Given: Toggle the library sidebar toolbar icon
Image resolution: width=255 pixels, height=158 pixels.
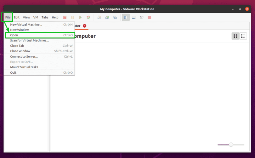Looking at the screenshot, I should point(126,17).
